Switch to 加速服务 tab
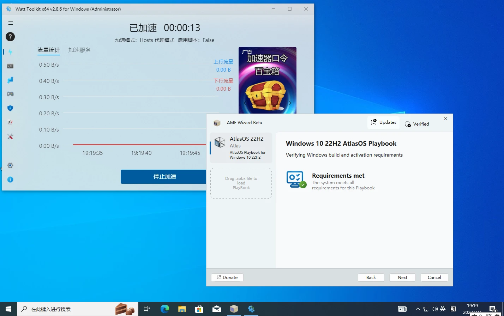The width and height of the screenshot is (504, 316). pos(79,50)
